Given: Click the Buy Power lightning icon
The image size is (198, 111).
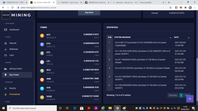Looking at the screenshot, I should pos(6,75).
